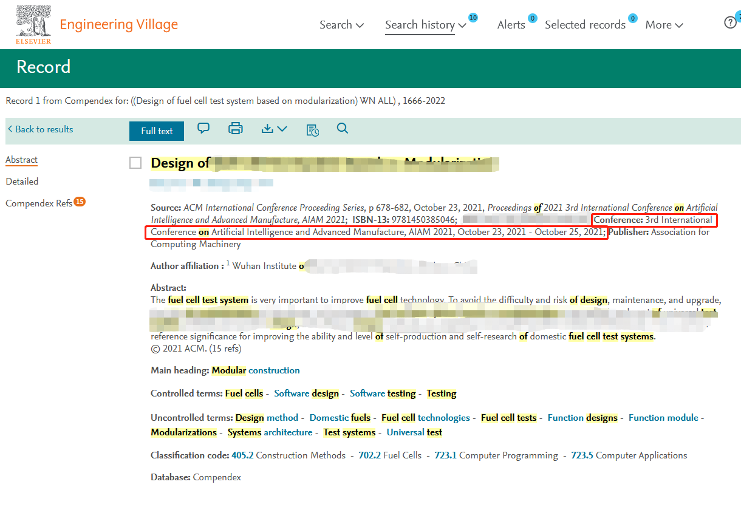
Task: Click the 'Classification code:' label
Action: click(x=190, y=455)
